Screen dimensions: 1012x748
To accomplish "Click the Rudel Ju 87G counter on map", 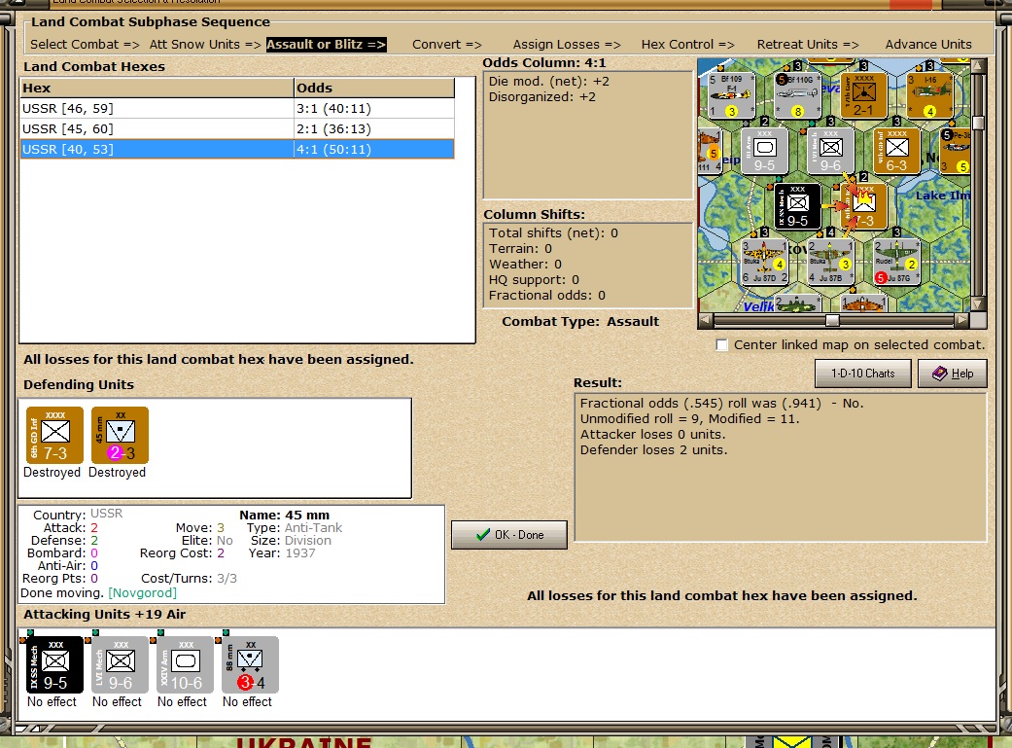I will coord(896,263).
